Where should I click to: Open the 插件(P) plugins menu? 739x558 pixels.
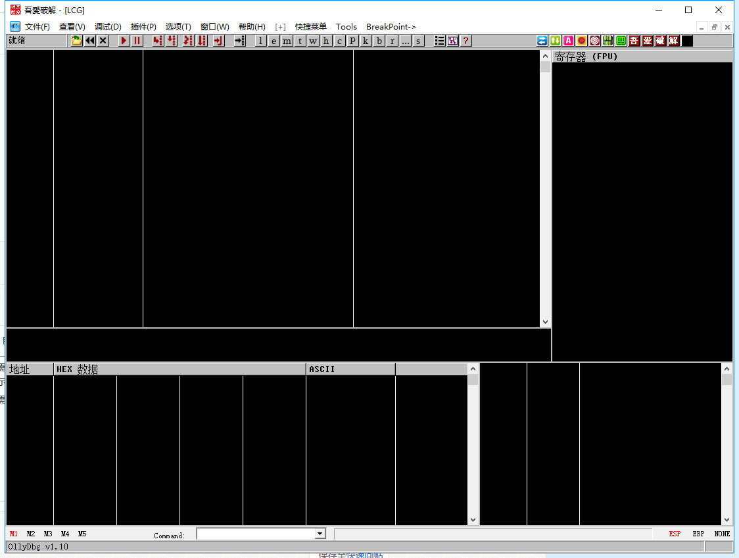143,27
